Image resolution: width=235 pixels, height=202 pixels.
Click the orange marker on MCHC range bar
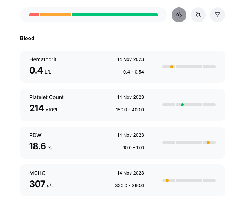(x=167, y=180)
